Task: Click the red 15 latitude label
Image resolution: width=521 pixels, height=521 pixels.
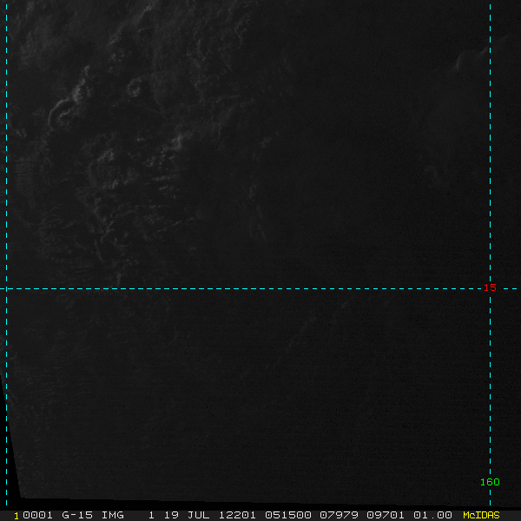Action: 490,287
